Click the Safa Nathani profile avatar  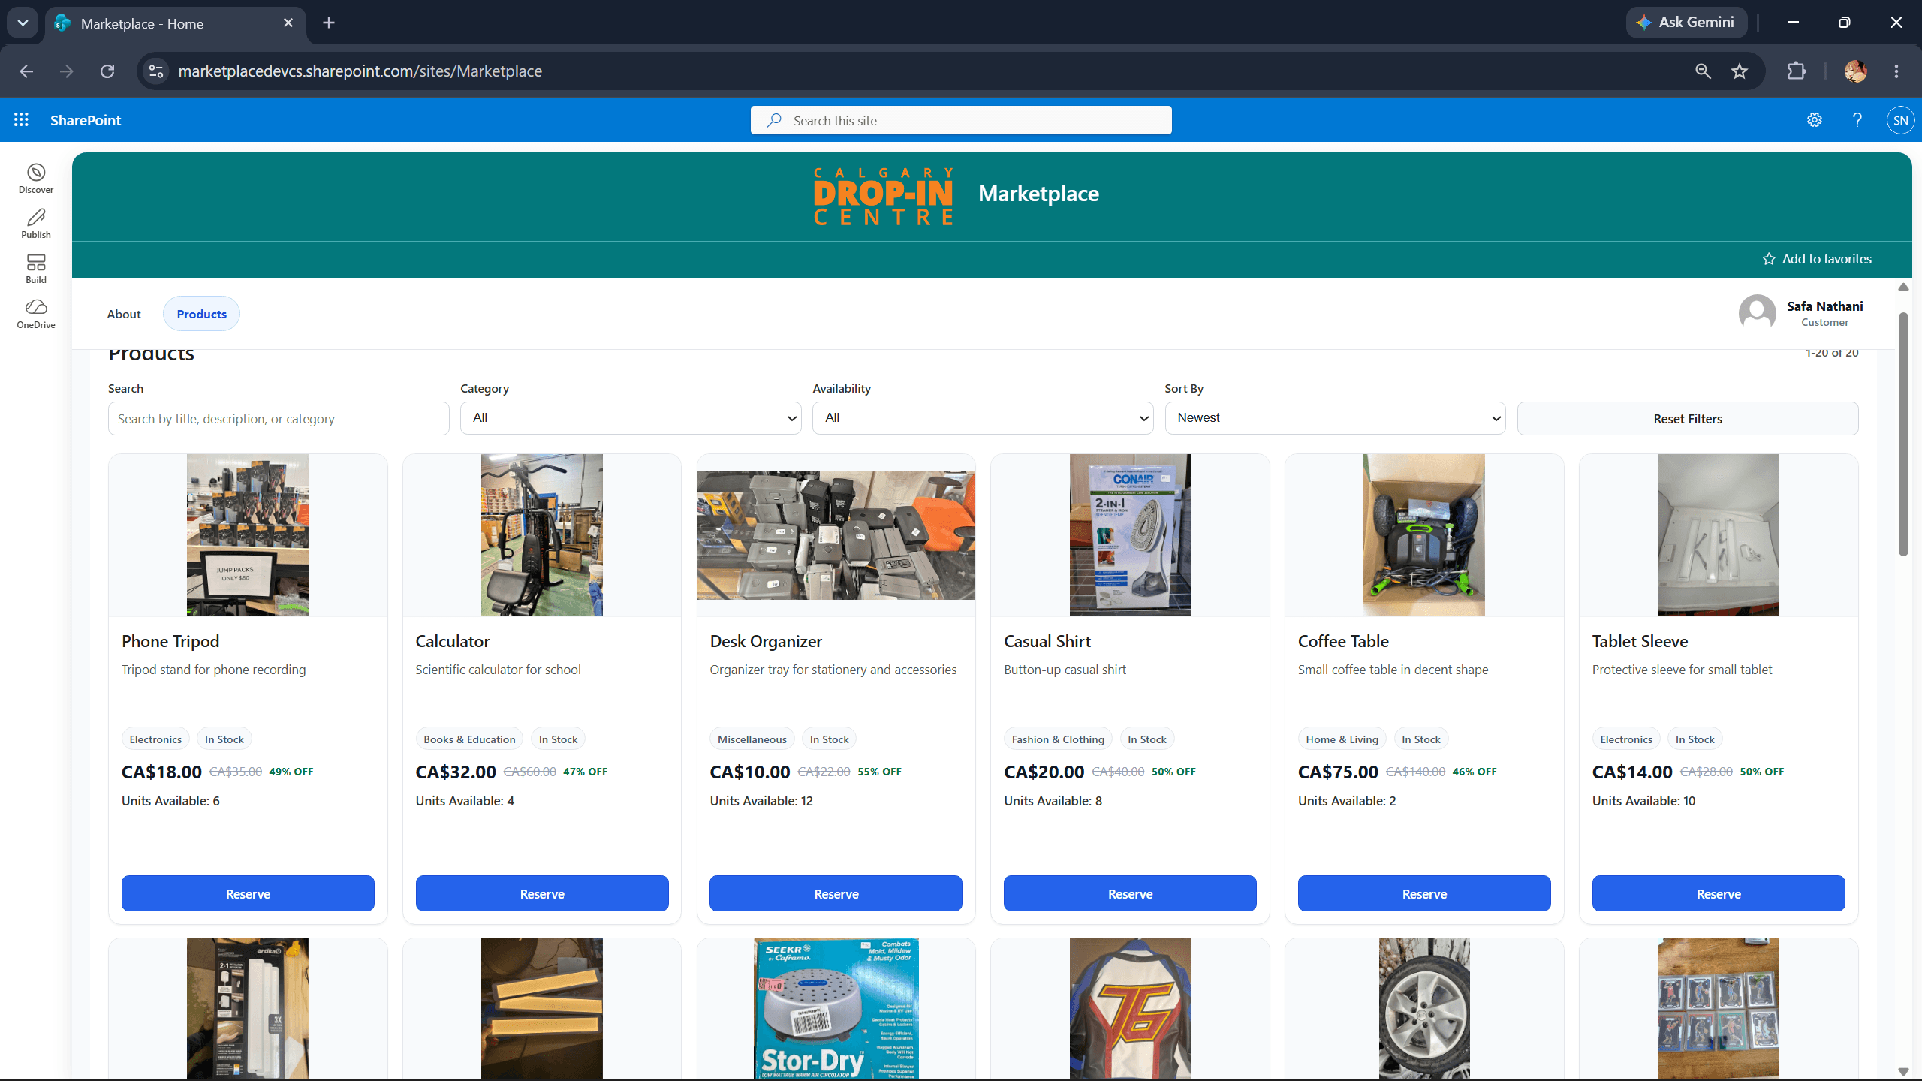1757,313
